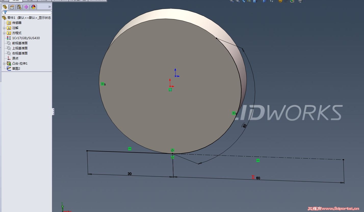The width and height of the screenshot is (364, 212).
Task: Open the FeatureManager design tree tab
Action: pyautogui.click(x=5, y=7)
